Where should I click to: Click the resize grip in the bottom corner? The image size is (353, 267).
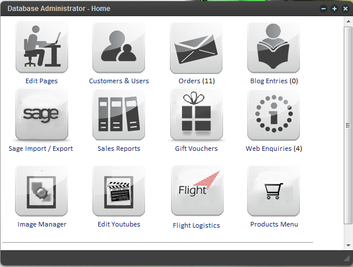(x=347, y=258)
